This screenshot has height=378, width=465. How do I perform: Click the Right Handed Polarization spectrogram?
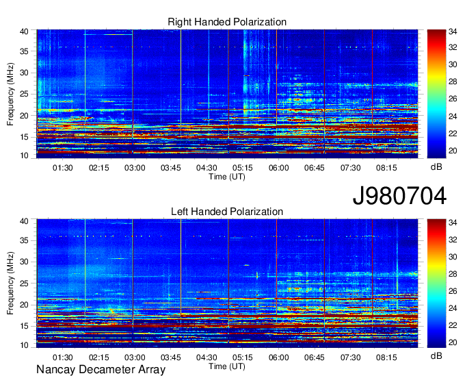coord(227,94)
